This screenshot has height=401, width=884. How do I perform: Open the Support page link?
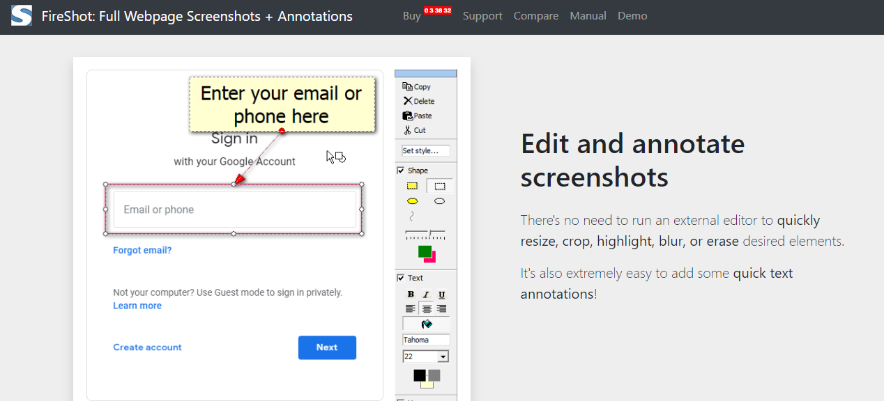(482, 15)
